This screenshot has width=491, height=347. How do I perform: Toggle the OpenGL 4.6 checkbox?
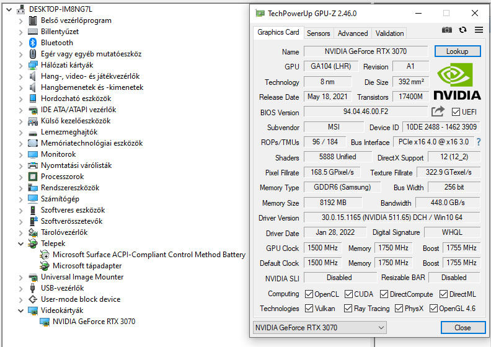click(433, 308)
